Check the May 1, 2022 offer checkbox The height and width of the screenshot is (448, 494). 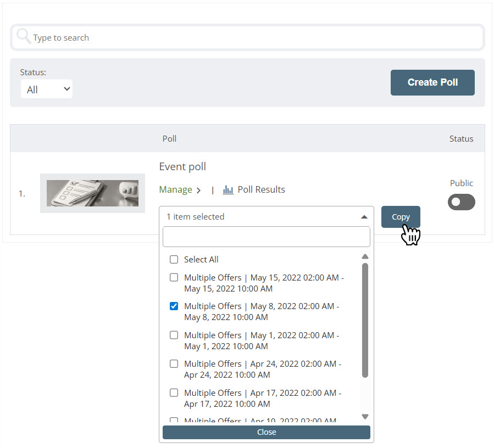coord(174,335)
